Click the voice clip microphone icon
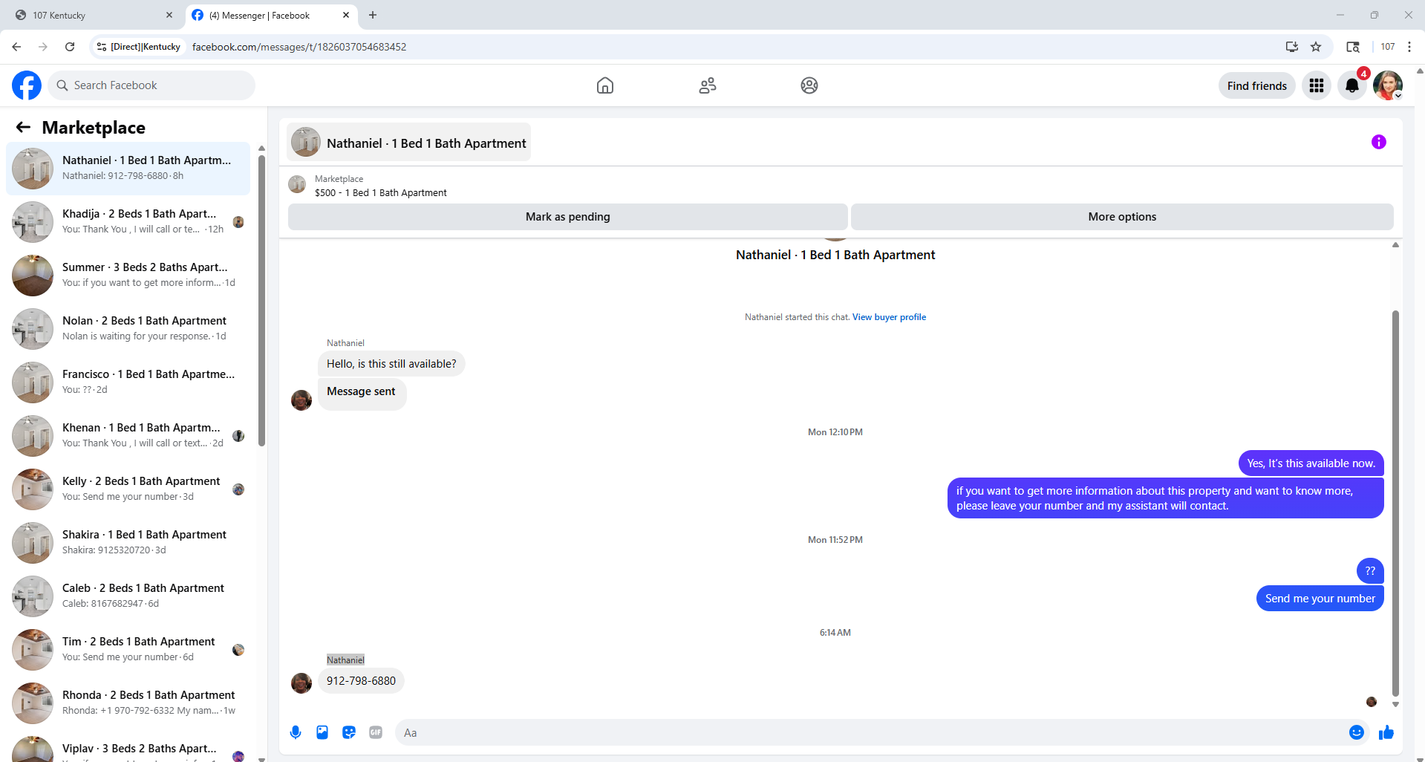Screen dimensions: 1425x762 tap(296, 732)
